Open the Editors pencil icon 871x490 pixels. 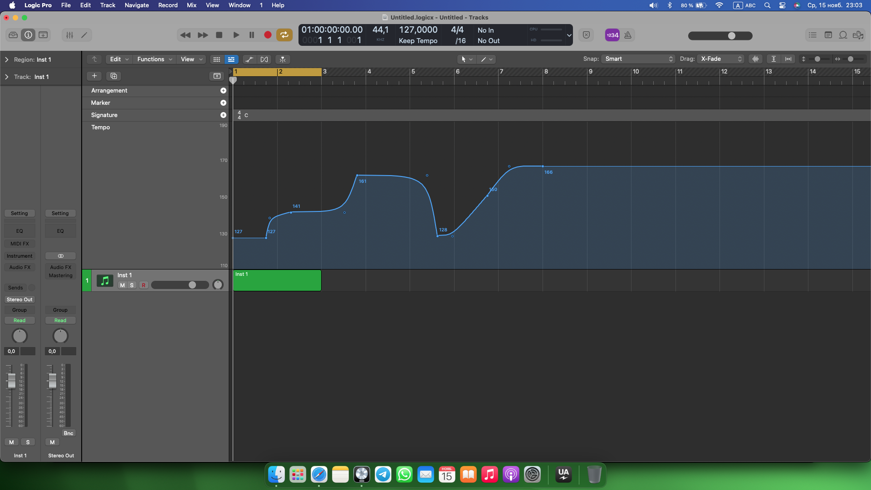pyautogui.click(x=84, y=35)
